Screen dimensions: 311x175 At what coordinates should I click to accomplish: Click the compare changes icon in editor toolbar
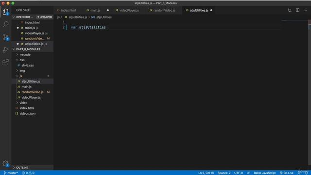(290, 10)
